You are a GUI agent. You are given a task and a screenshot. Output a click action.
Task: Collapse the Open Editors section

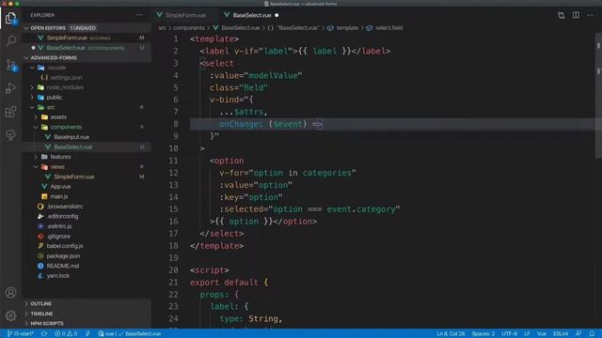pos(87,28)
